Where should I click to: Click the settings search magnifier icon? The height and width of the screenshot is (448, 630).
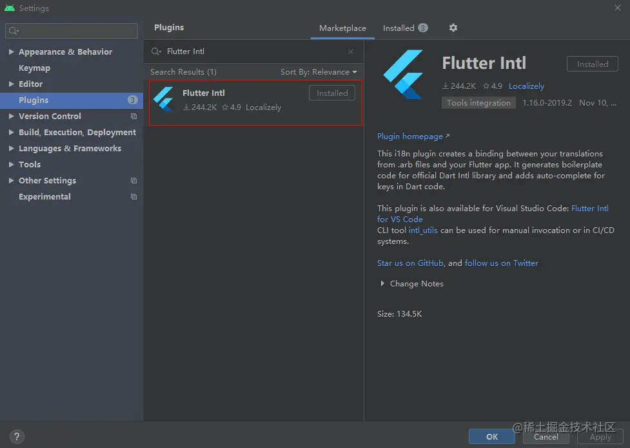pos(14,31)
